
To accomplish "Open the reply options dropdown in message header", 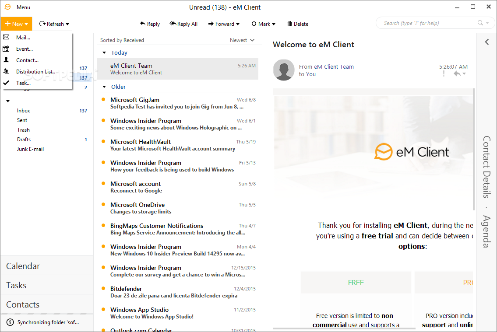I will tap(464, 74).
